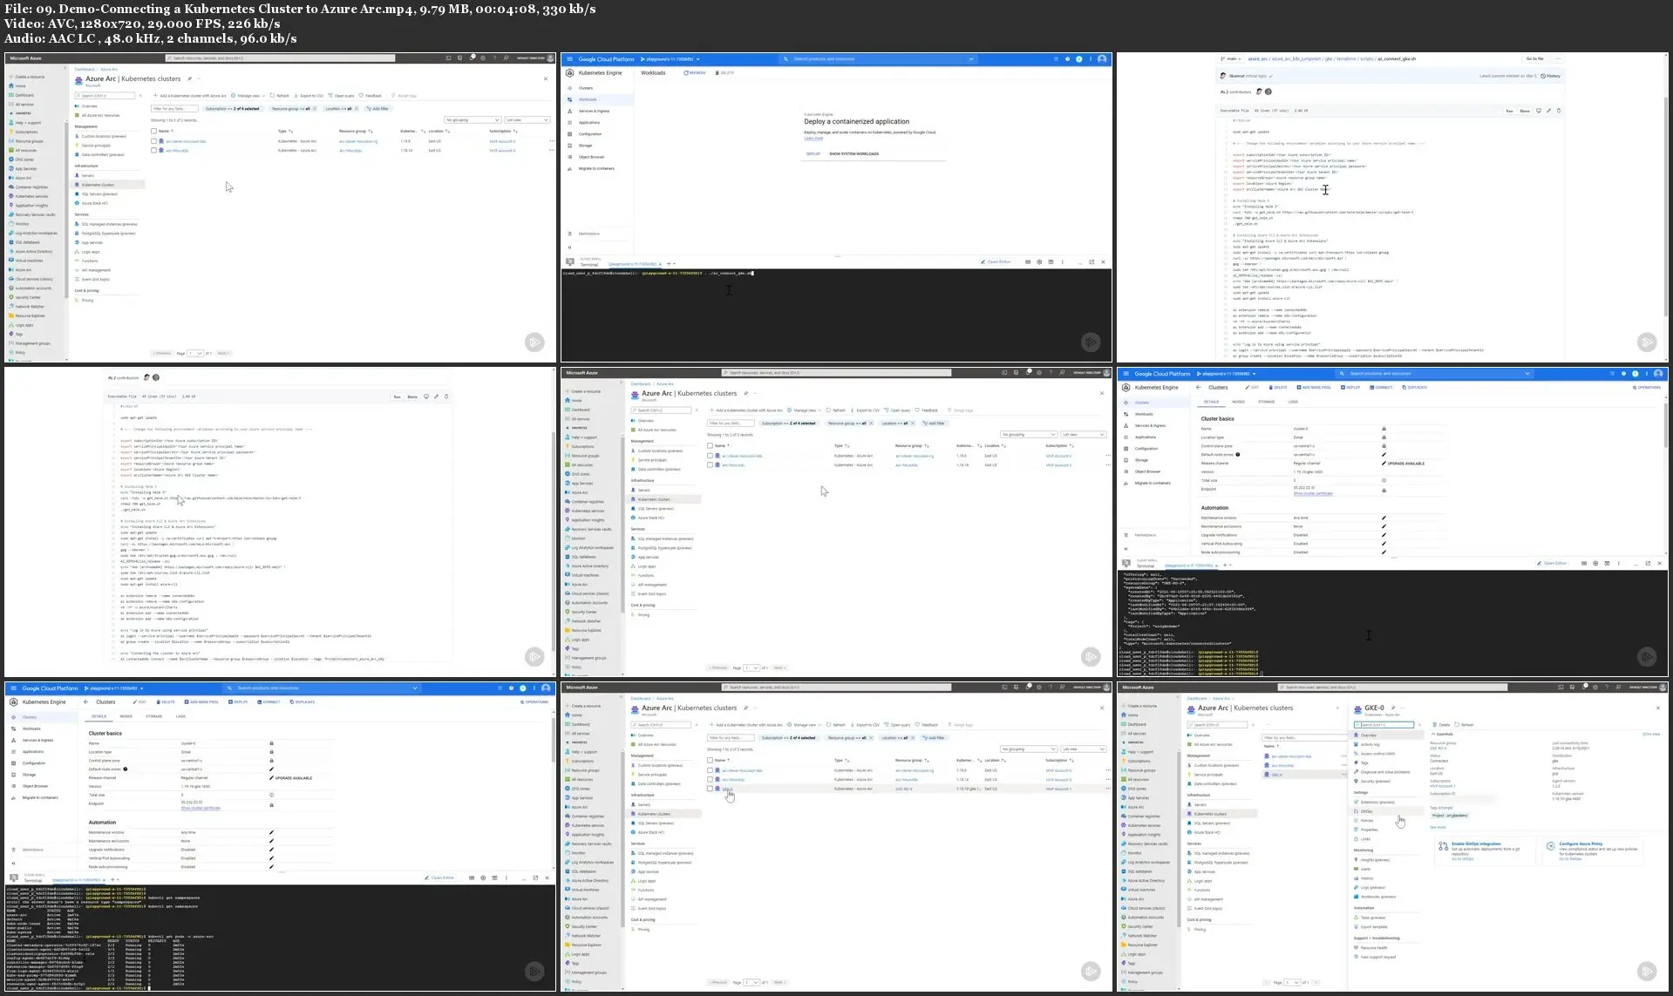Click Export template icon under GKE-0 Automation
The height and width of the screenshot is (996, 1673).
tap(1357, 926)
